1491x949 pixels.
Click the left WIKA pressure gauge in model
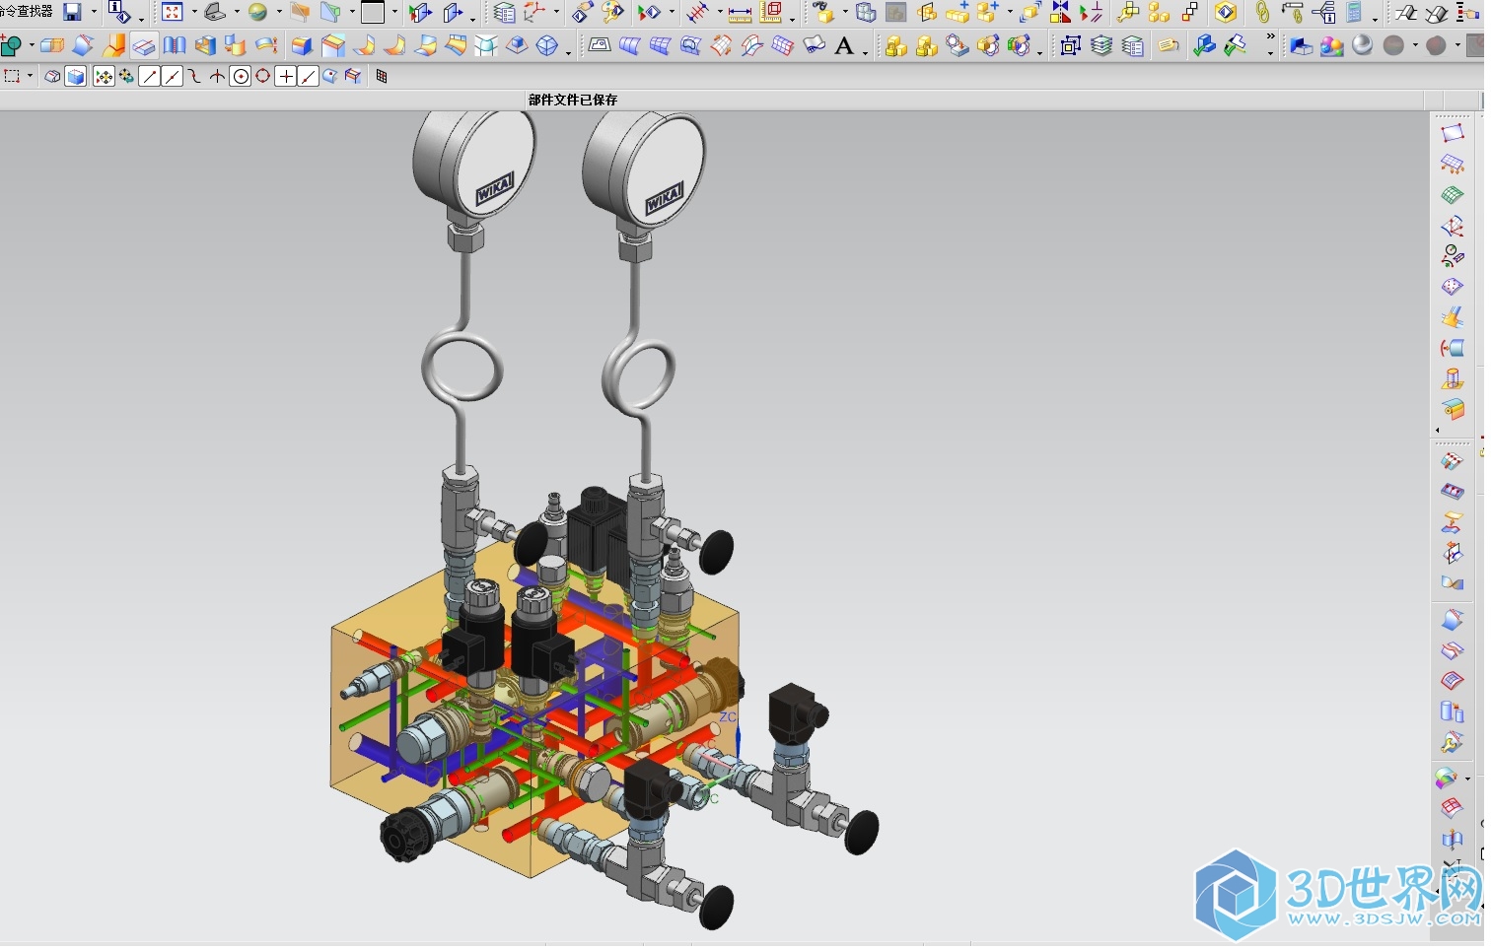point(474,163)
